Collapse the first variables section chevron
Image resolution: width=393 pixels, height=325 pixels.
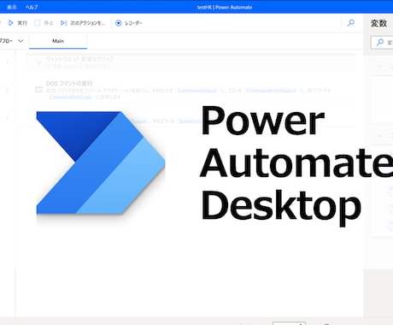point(379,66)
